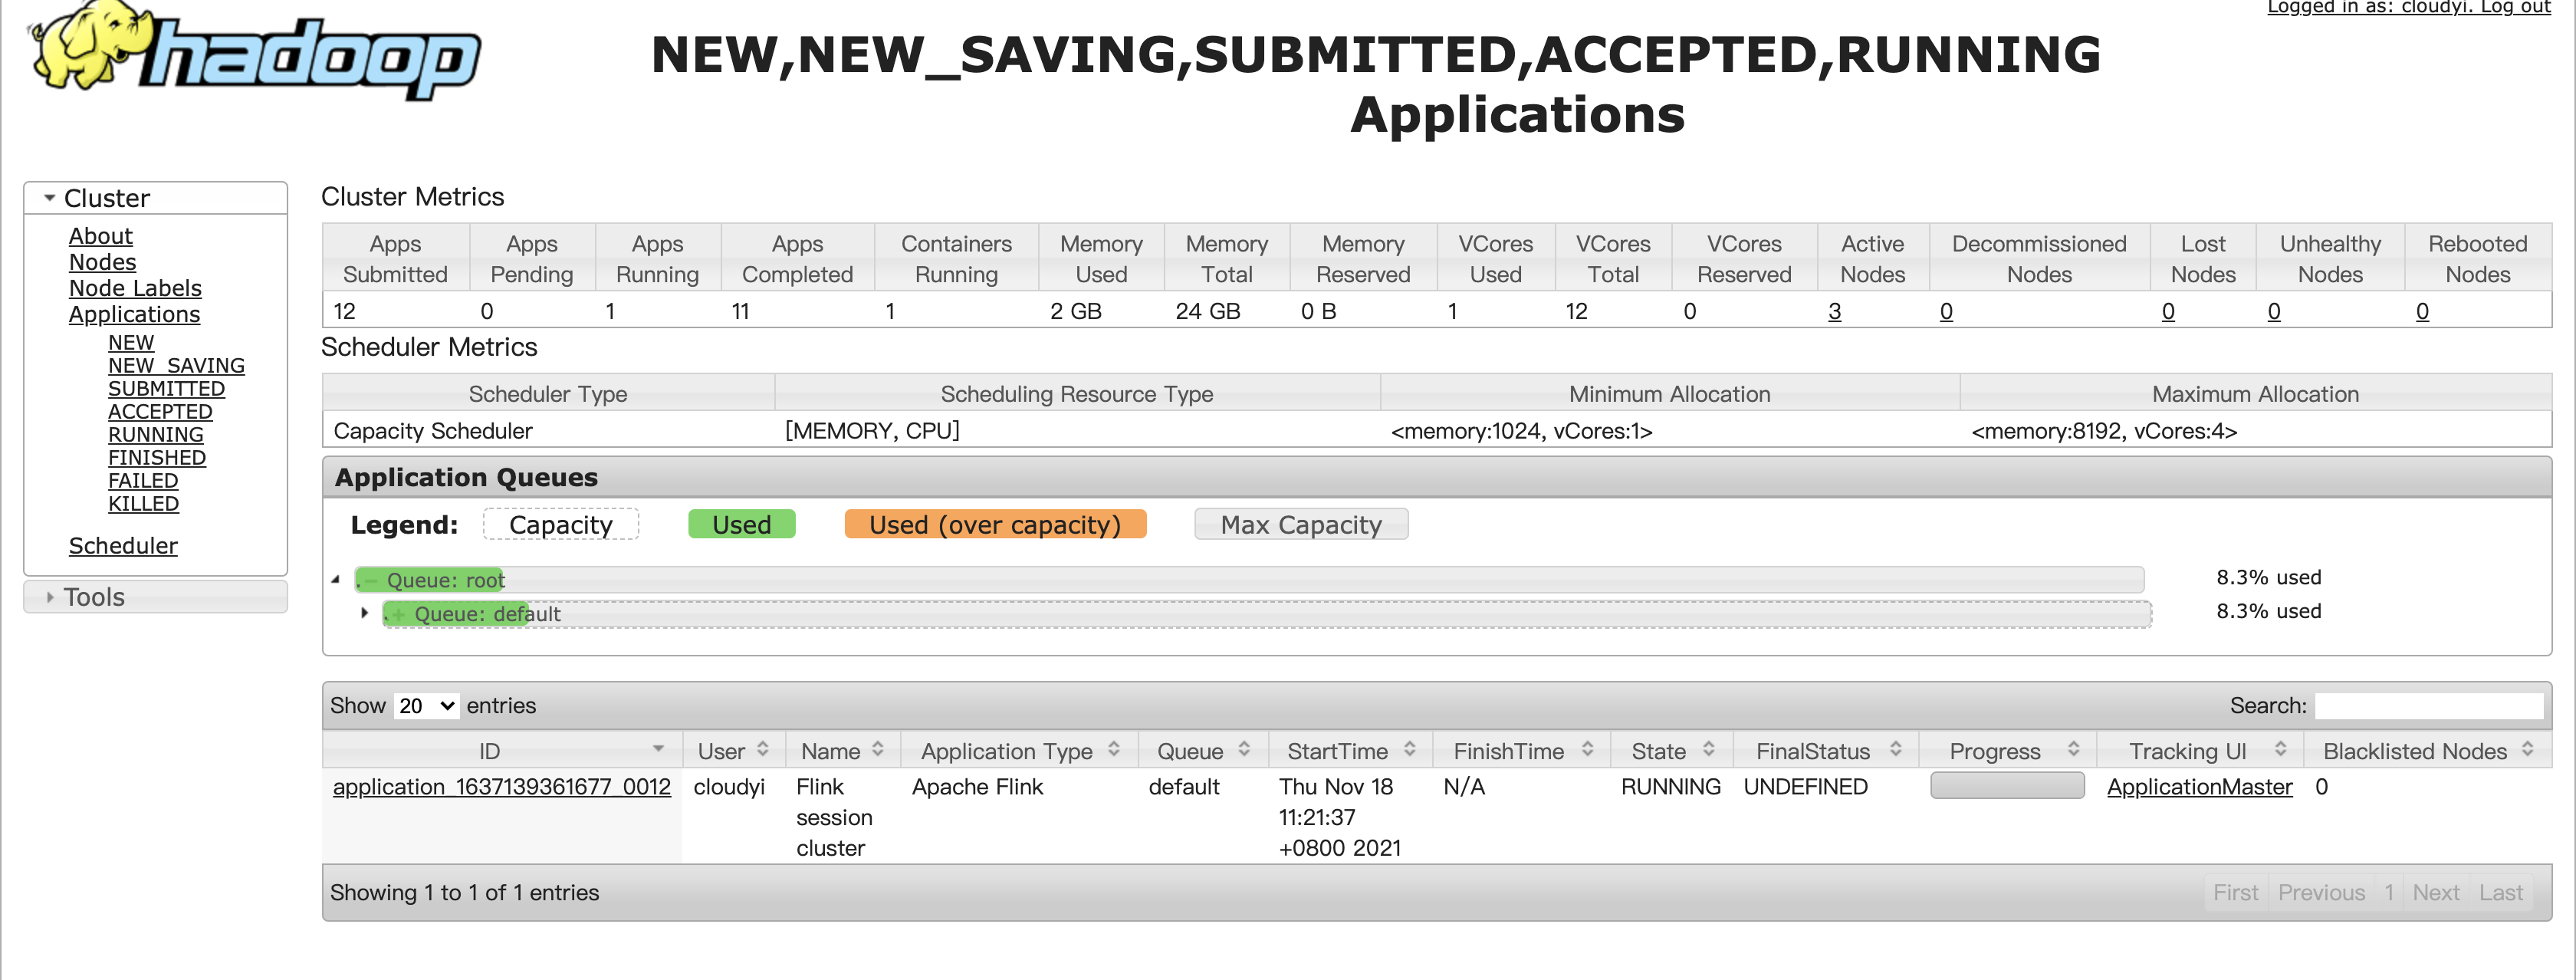2576x980 pixels.
Task: Sort table by Queue column
Action: [1203, 751]
